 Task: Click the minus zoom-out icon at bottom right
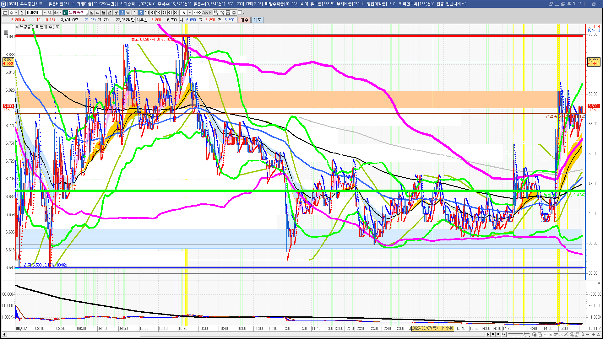point(588,335)
